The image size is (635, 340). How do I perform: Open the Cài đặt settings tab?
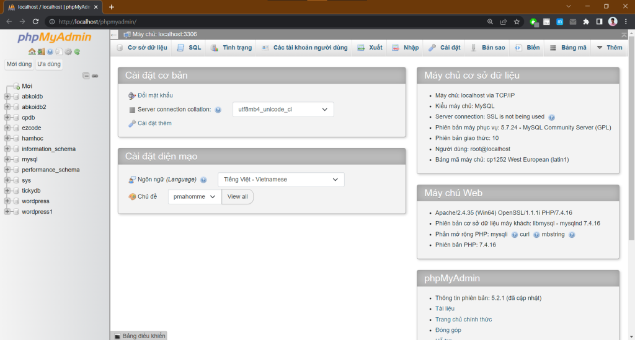pyautogui.click(x=445, y=48)
